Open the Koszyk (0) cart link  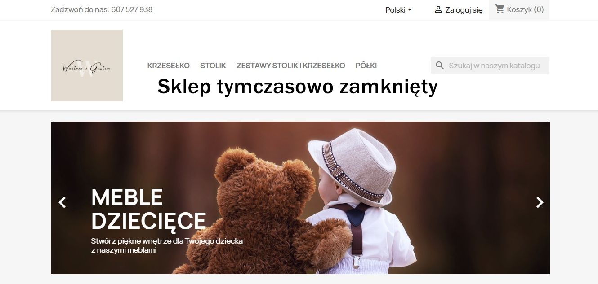[x=525, y=9]
